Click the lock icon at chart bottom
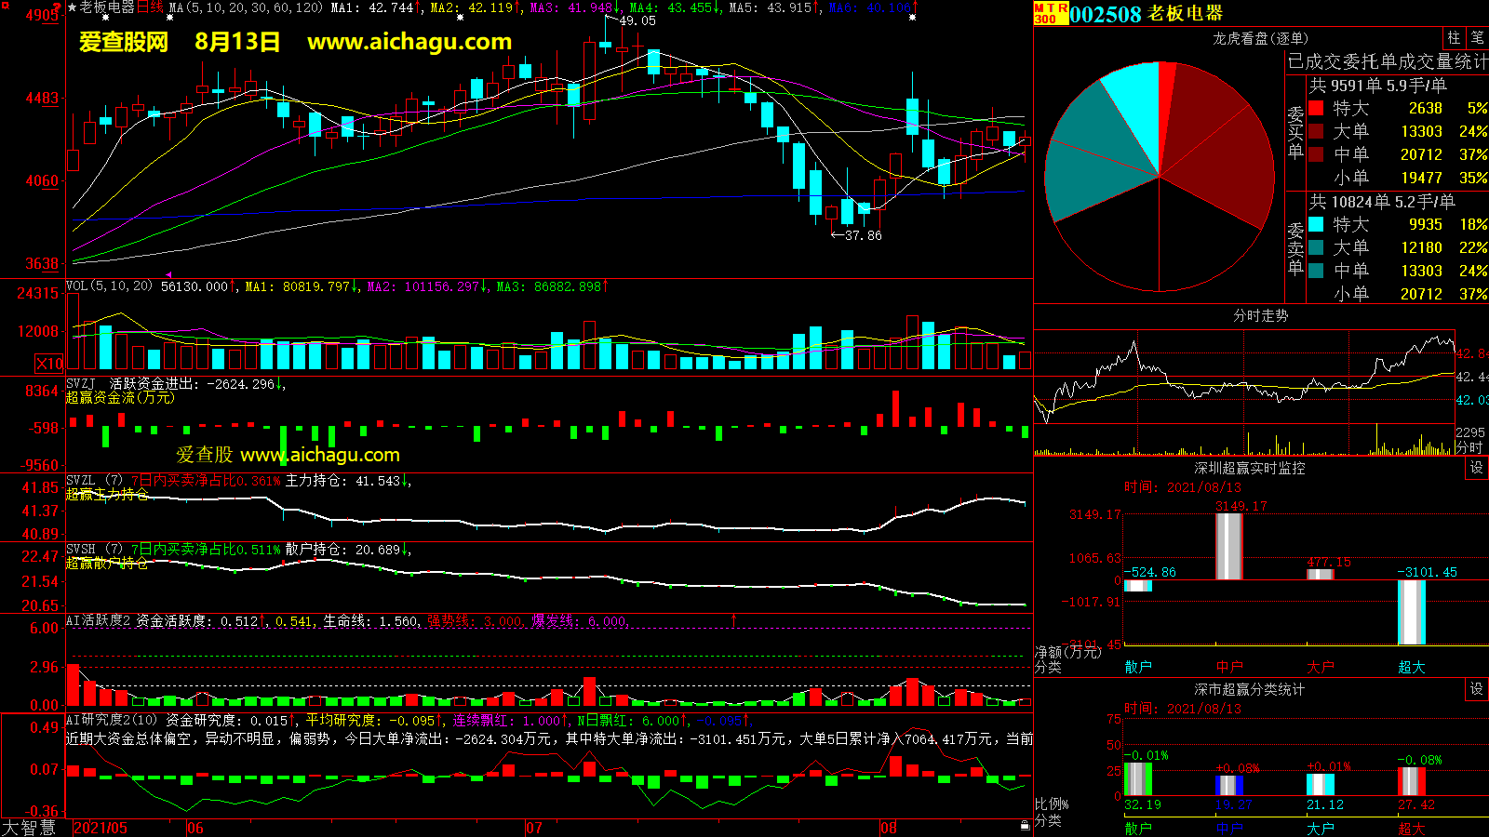This screenshot has height=837, width=1489. 1025,825
